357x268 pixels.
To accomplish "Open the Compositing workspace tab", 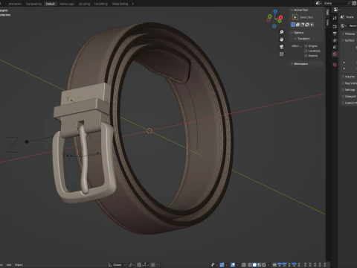I will tap(33, 4).
